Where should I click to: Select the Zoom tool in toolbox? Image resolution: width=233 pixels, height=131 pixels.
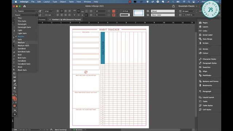(15, 91)
